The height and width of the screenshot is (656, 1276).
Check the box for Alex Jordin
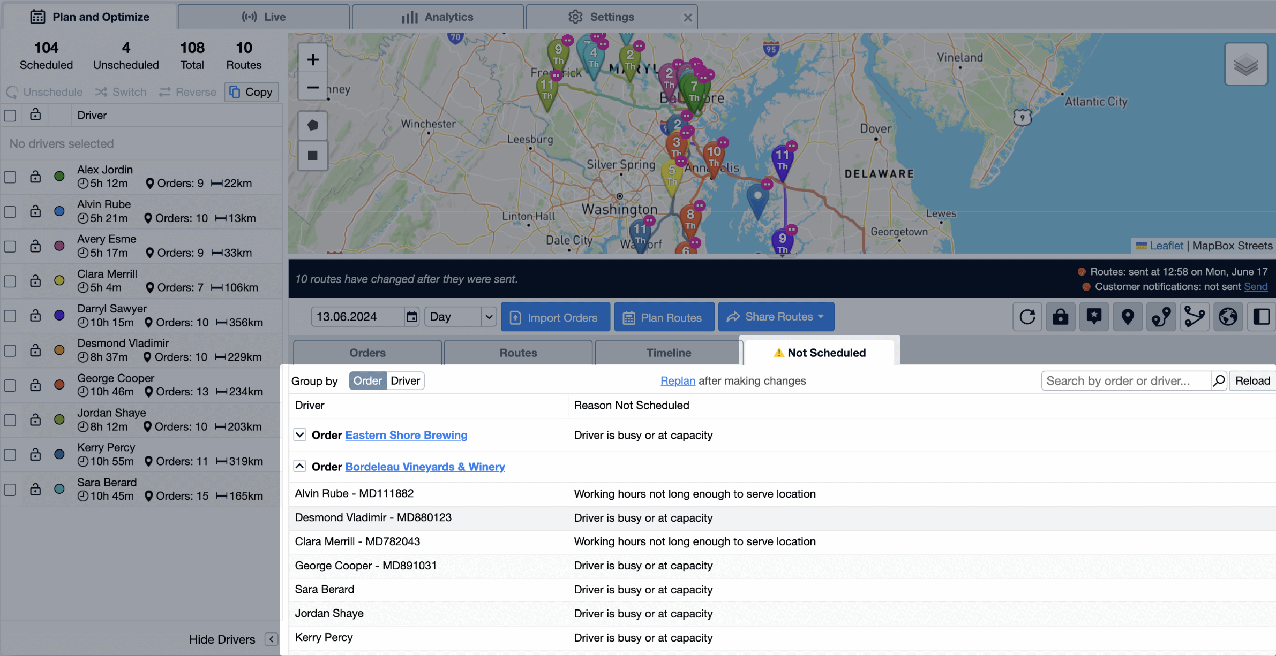[x=10, y=177]
